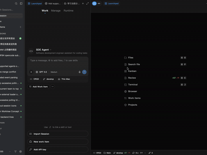Open the Projects entry
This screenshot has height=155, width=207.
click(155, 105)
